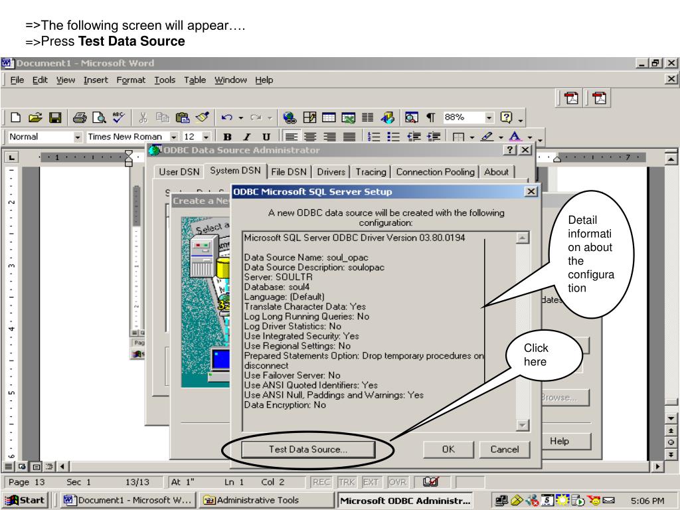
Task: Switch to Administrative Tools taskbar button
Action: point(266,501)
